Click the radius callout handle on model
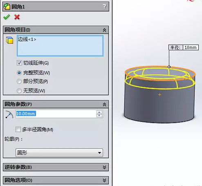Screen dimensions: 202x186 (x=169, y=67)
